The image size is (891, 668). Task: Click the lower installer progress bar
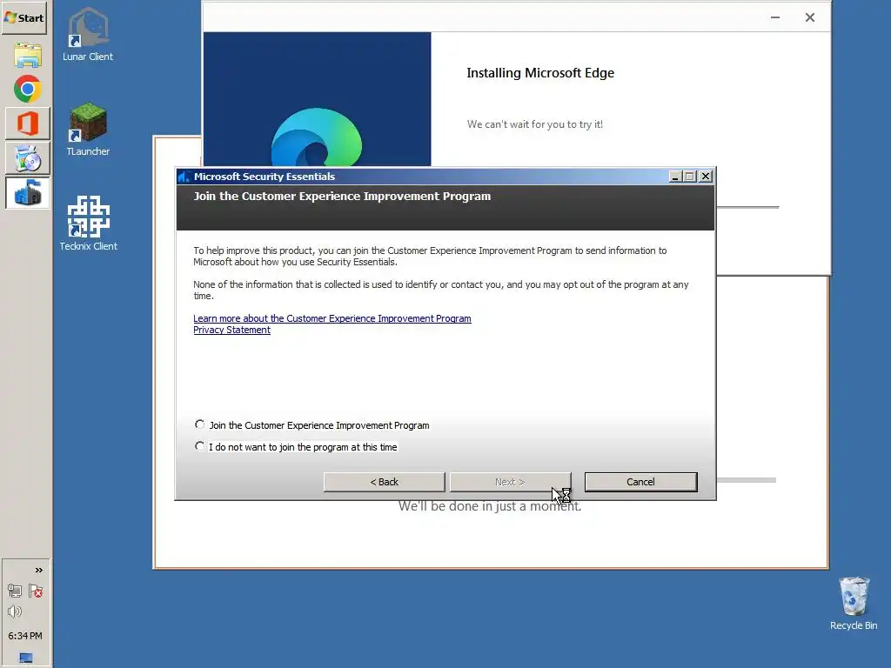(x=746, y=480)
